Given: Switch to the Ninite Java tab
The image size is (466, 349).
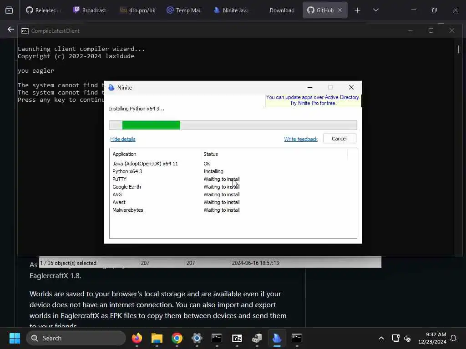Looking at the screenshot, I should (231, 10).
